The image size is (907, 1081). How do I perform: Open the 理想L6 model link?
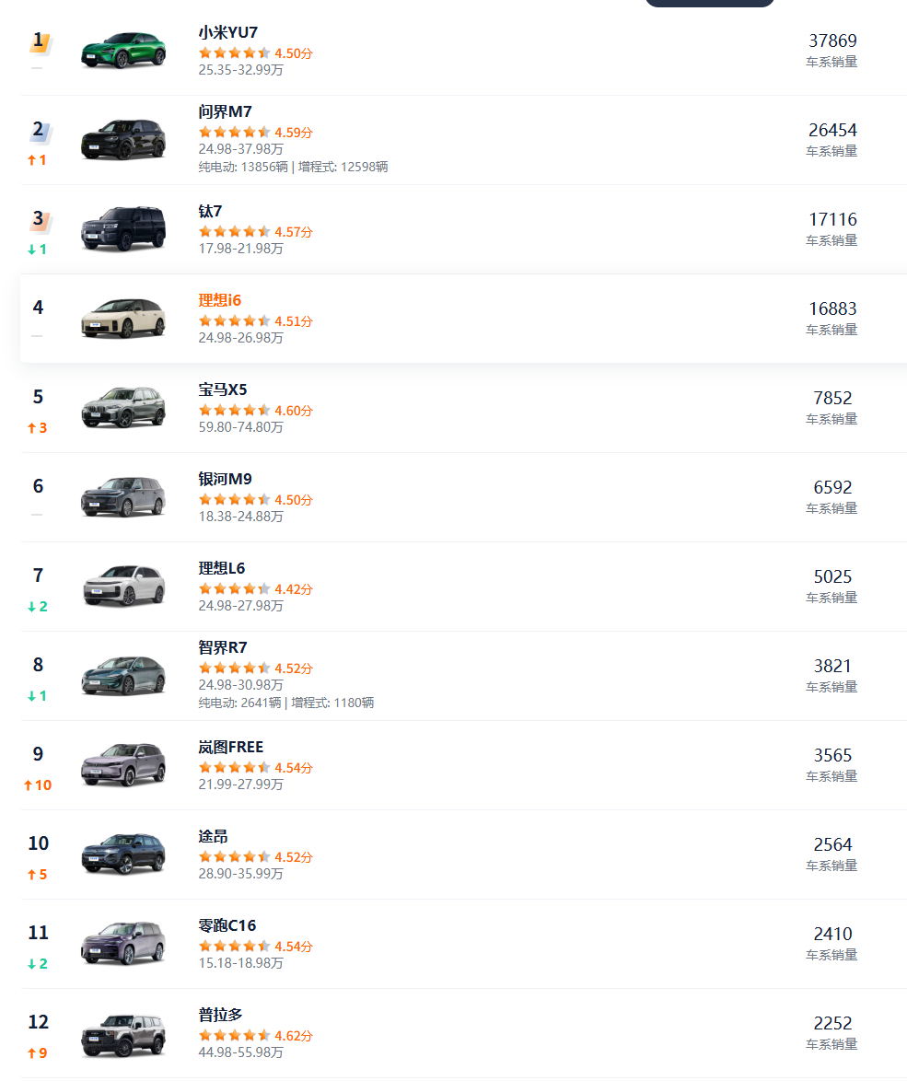click(221, 568)
